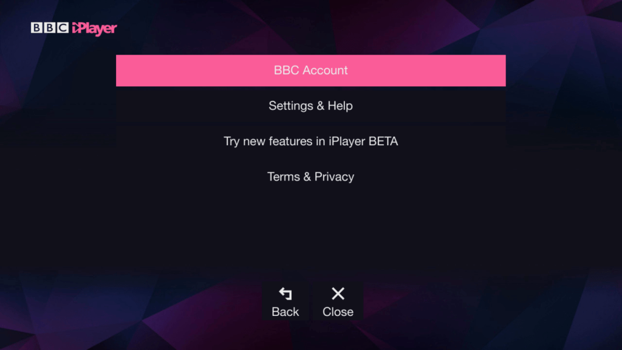The width and height of the screenshot is (622, 350).
Task: Click the middle B block in BBC logo
Action: coord(50,28)
